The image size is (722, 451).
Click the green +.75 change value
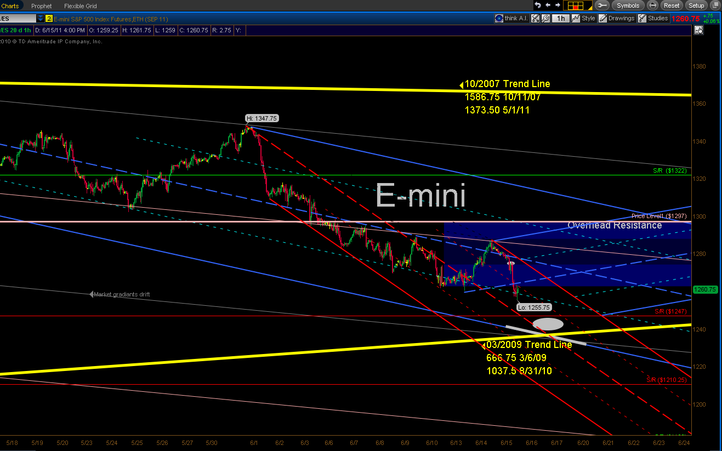pos(709,16)
